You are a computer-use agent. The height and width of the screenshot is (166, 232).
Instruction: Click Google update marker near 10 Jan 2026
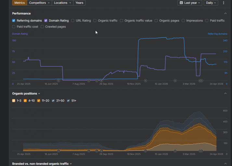click(175, 81)
